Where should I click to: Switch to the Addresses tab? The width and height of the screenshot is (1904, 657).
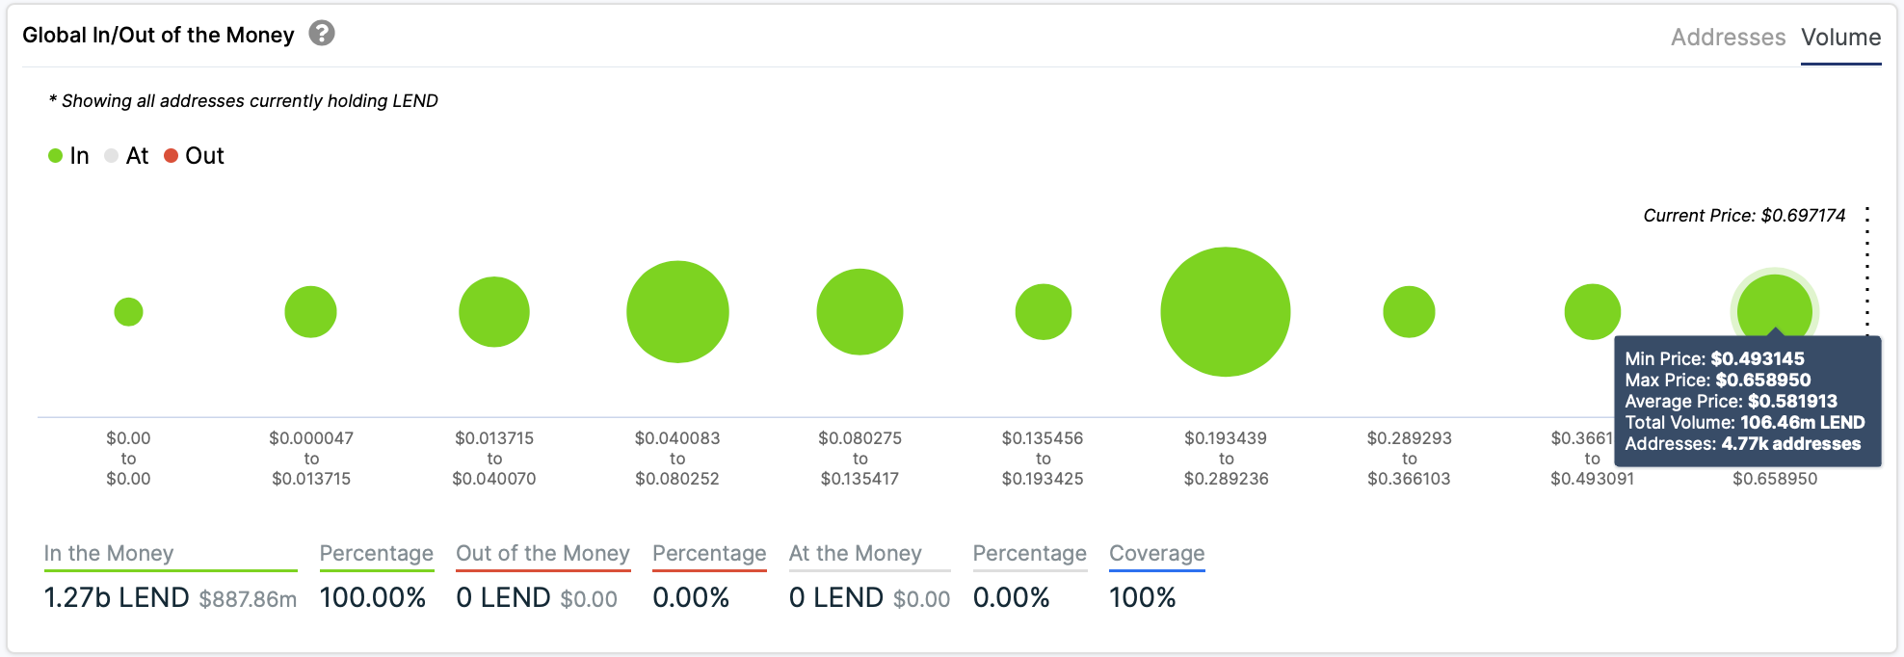tap(1727, 38)
